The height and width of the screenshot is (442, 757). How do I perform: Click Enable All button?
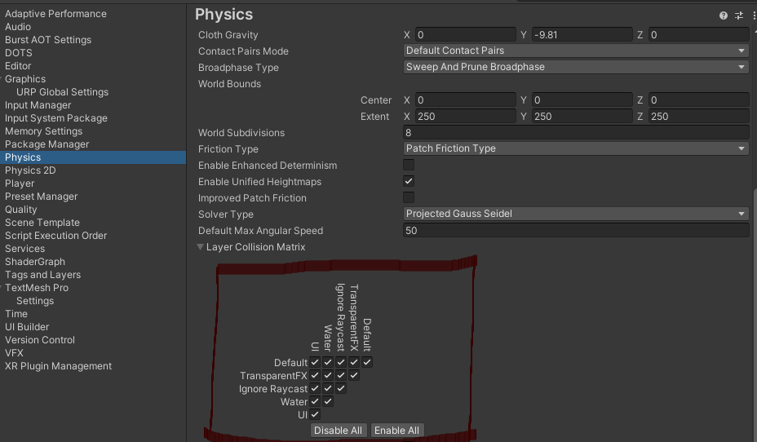[396, 430]
